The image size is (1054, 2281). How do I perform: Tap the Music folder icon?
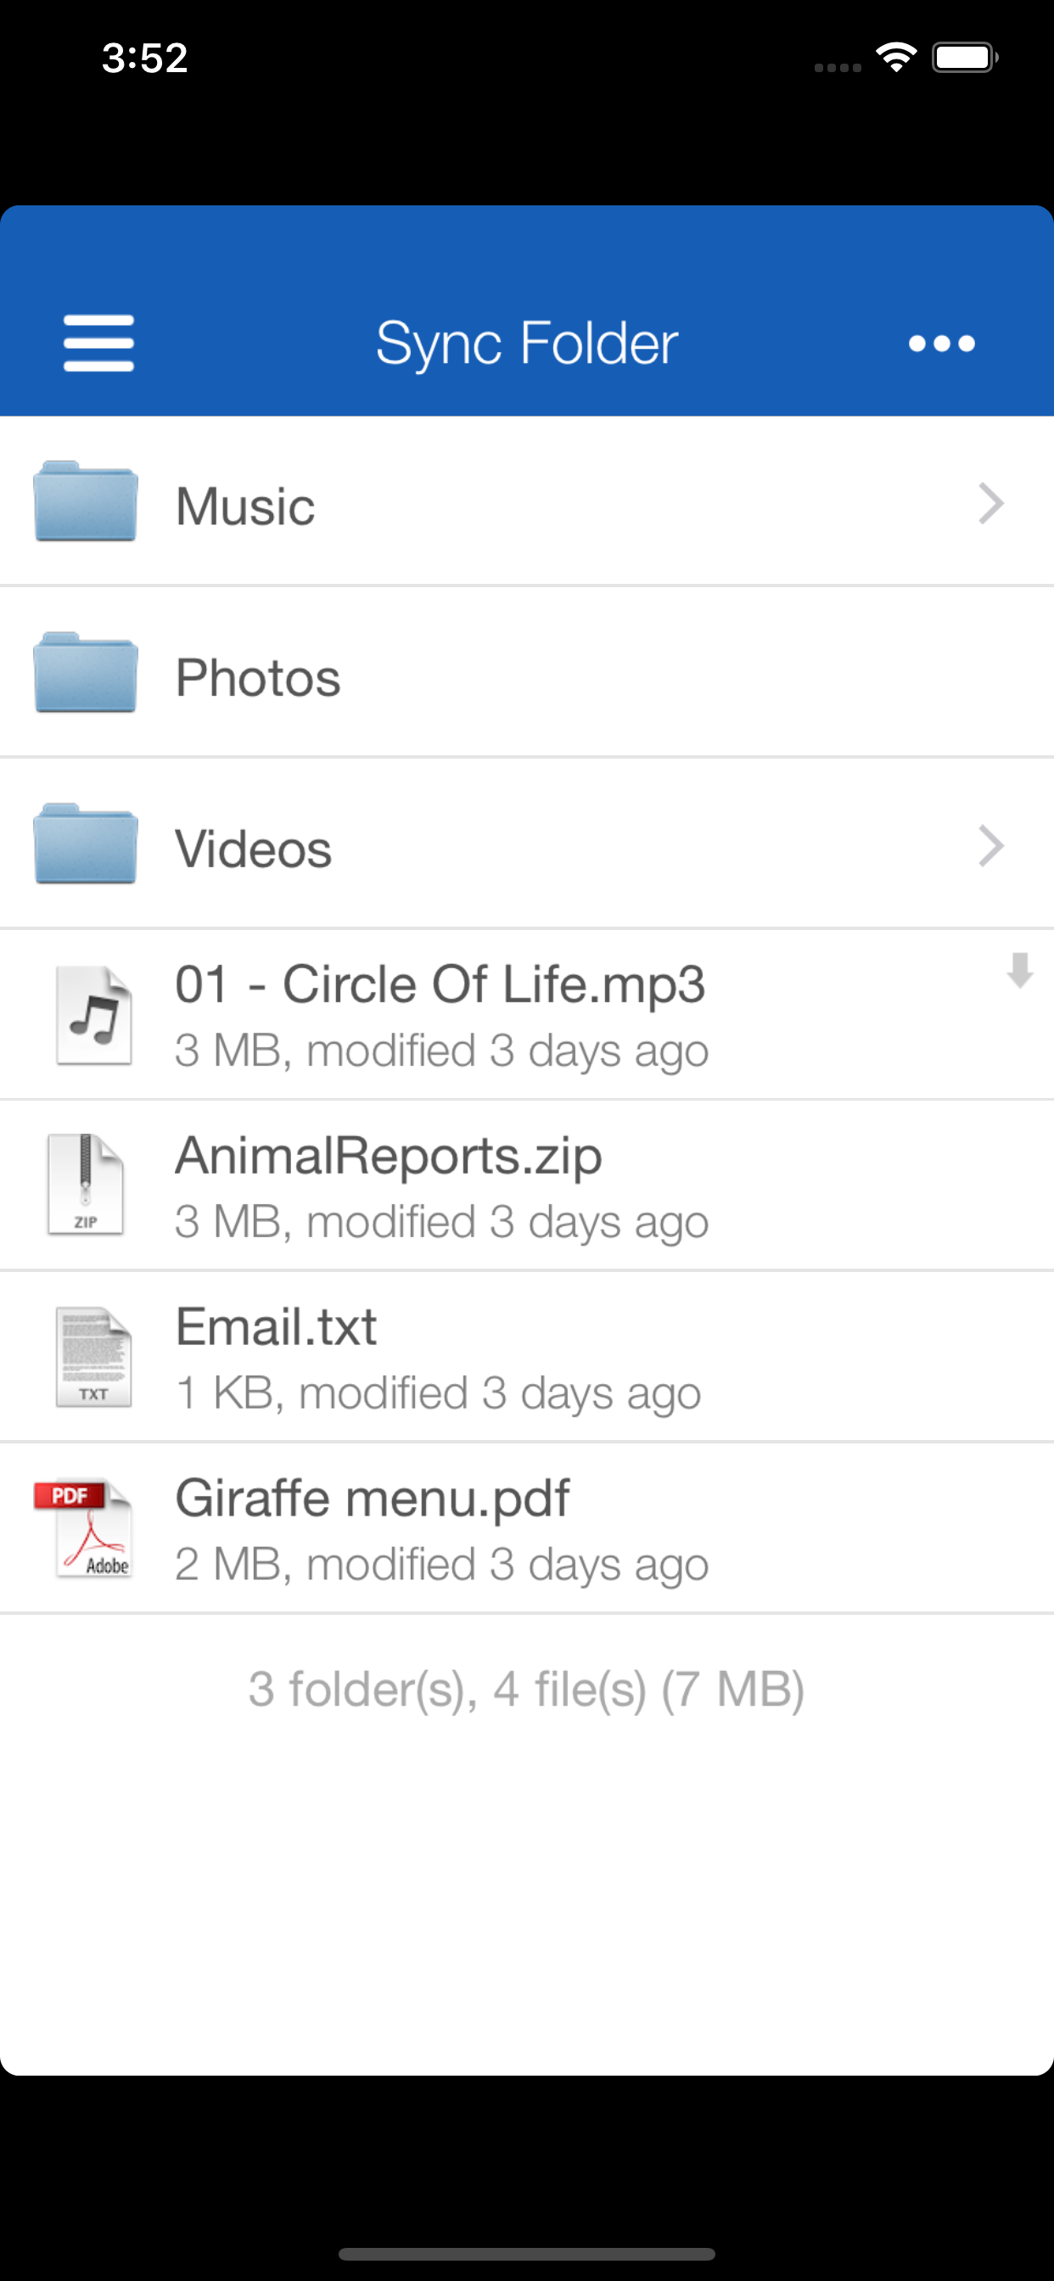point(86,502)
